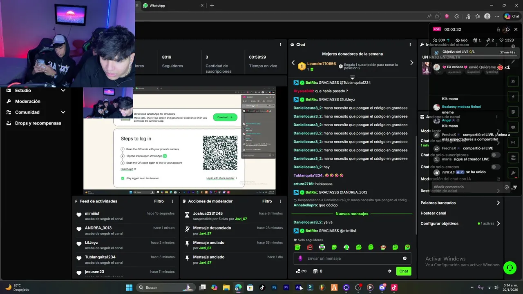
Task: Click Javi_S7 under Joshua2331245 suspension
Action: 240,219
